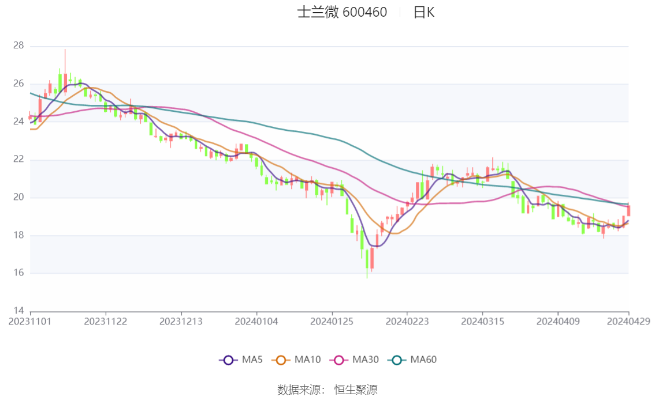
Task: Click the 20240315 x-axis date label
Action: pos(482,321)
